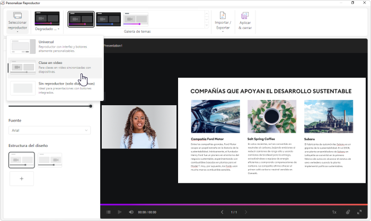
Task: Choose the Universal player option
Action: click(55, 47)
